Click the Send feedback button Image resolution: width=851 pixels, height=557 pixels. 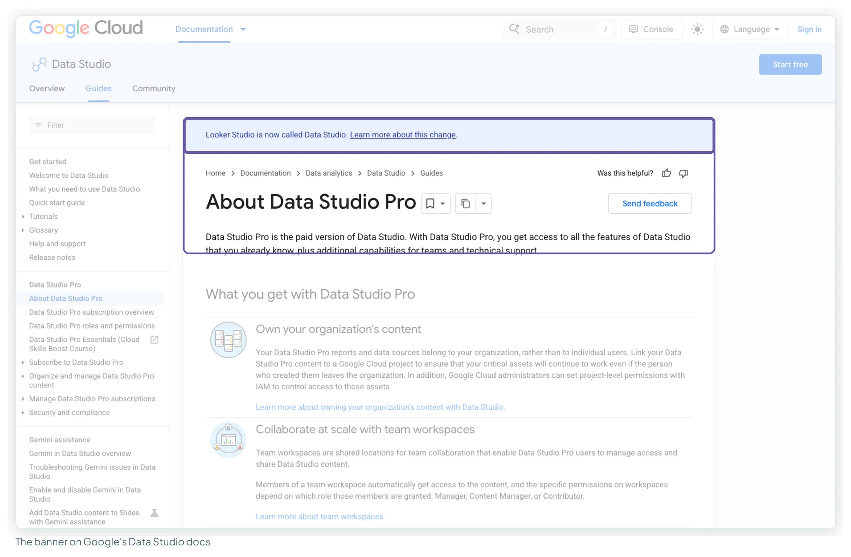pos(649,204)
